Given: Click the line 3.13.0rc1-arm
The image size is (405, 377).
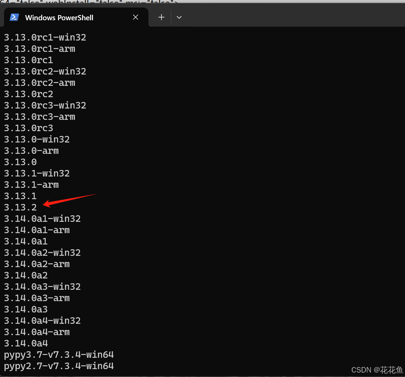Looking at the screenshot, I should (x=40, y=49).
